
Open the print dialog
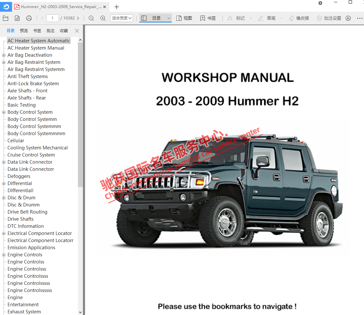click(x=29, y=18)
